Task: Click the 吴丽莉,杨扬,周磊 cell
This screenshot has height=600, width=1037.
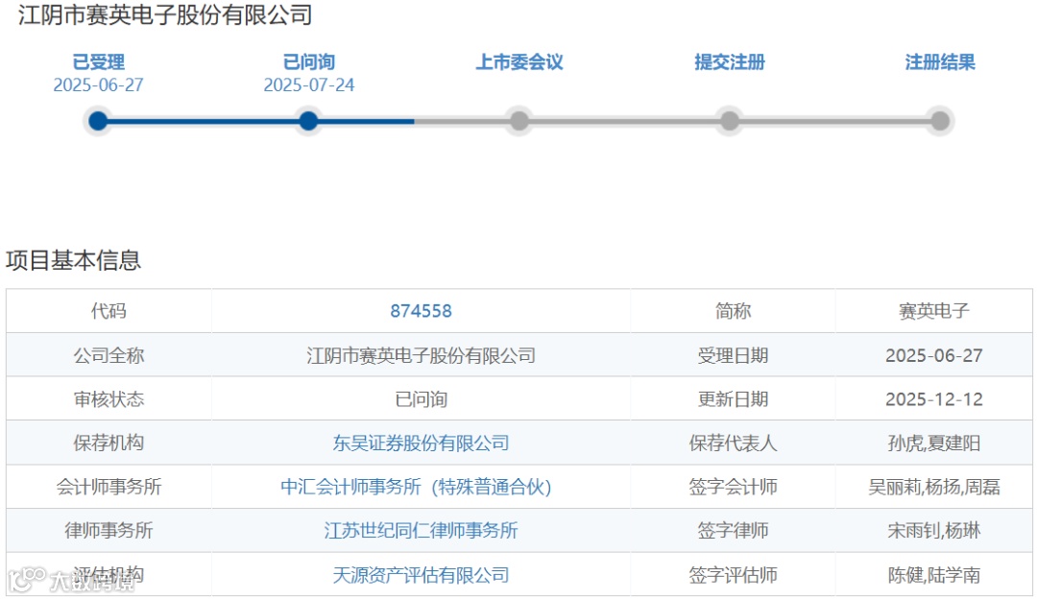Action: point(934,487)
